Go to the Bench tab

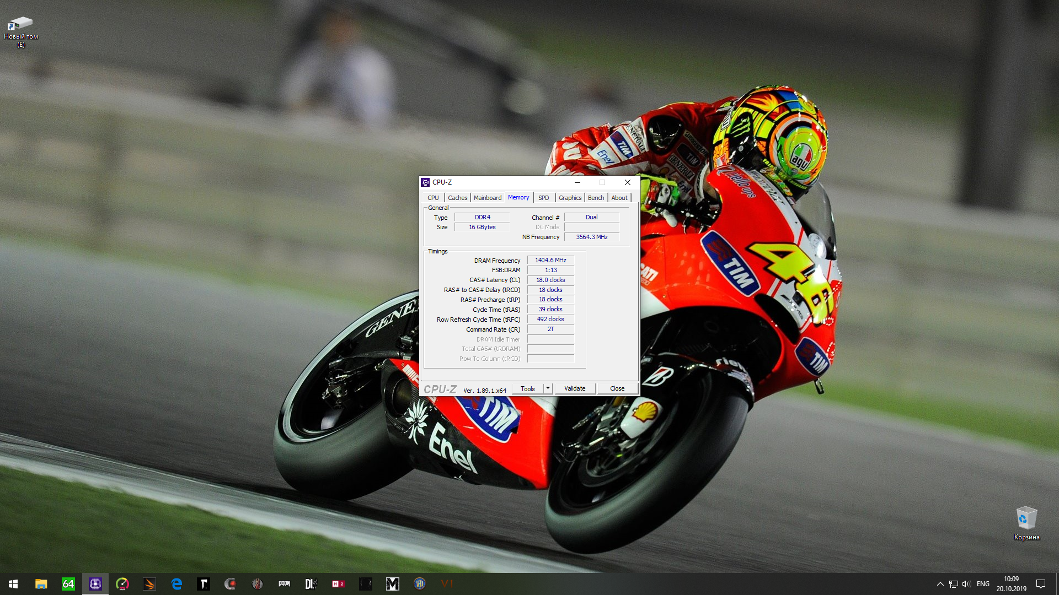point(596,198)
